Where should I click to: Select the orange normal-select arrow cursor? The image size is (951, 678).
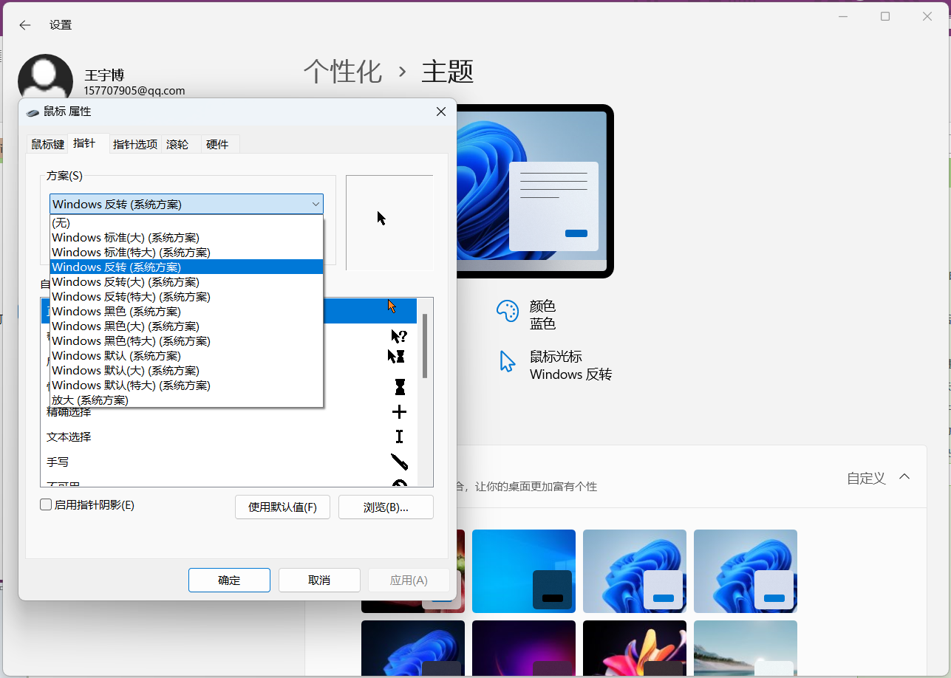click(392, 307)
